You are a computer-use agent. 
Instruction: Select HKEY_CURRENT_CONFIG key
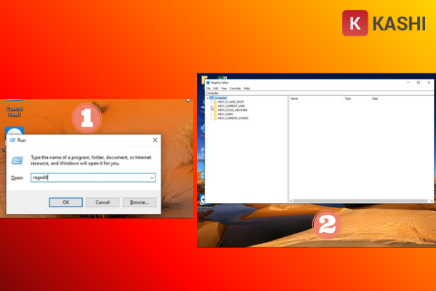[233, 119]
